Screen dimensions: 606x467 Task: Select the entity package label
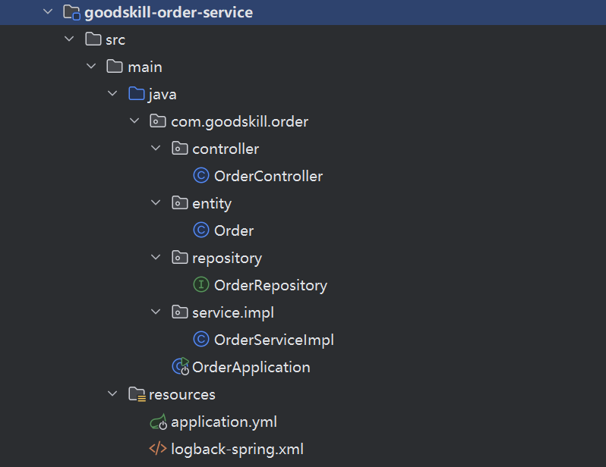212,203
